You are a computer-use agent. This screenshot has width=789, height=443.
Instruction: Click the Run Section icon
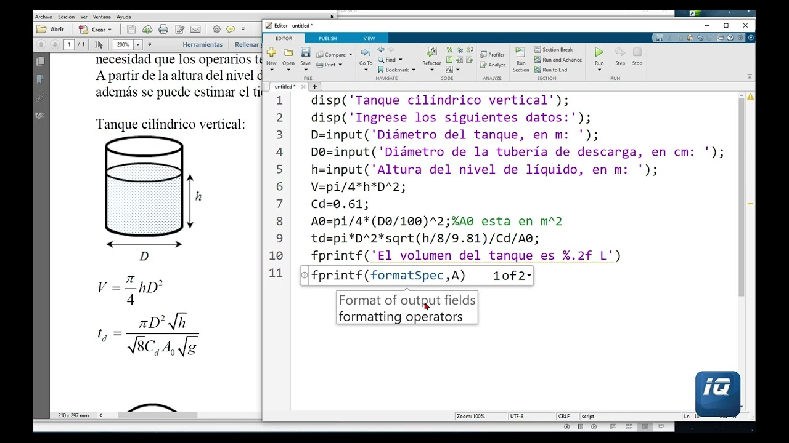point(520,52)
